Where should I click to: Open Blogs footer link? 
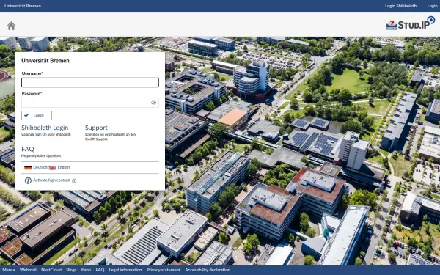click(x=71, y=270)
